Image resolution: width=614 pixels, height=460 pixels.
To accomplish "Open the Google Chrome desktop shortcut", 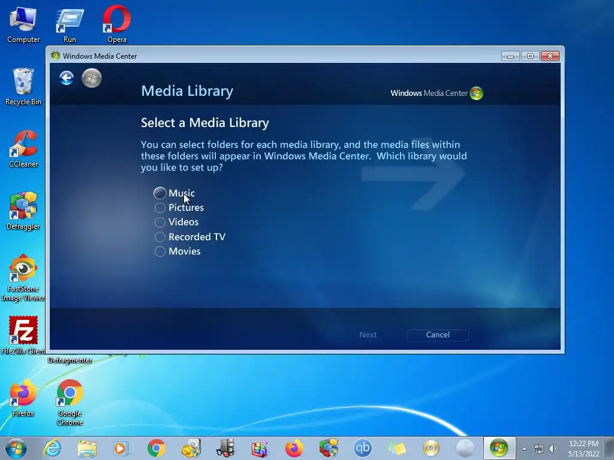I will pyautogui.click(x=70, y=402).
